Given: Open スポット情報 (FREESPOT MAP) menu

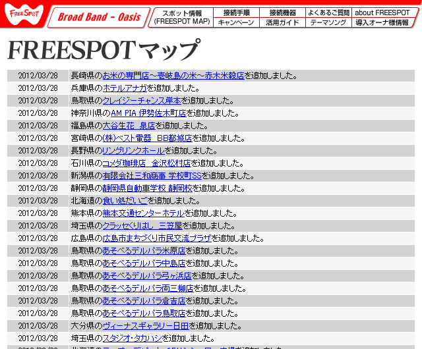Looking at the screenshot, I should pyautogui.click(x=182, y=17).
